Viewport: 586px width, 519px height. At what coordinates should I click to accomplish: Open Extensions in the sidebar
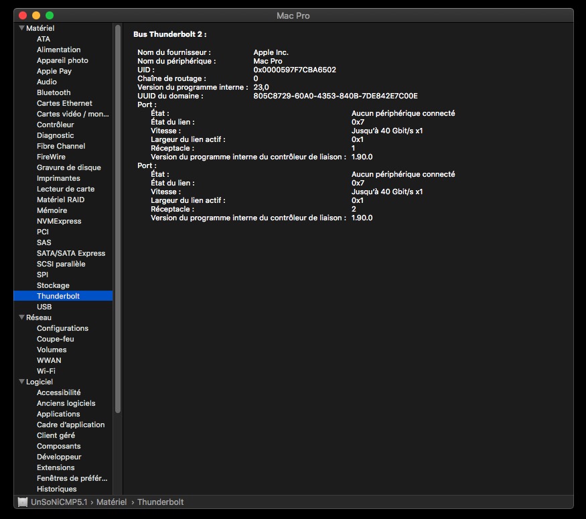56,467
